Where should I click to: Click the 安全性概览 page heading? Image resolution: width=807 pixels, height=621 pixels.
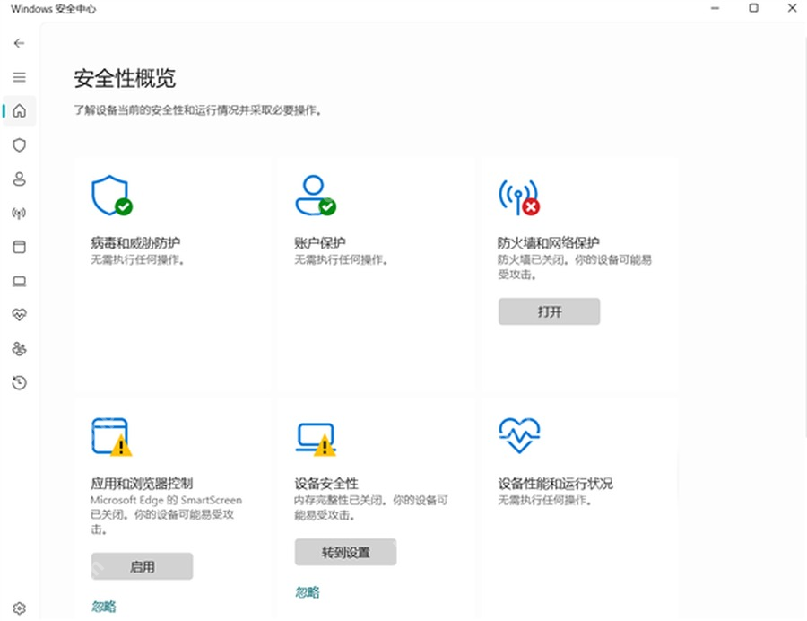coord(125,79)
